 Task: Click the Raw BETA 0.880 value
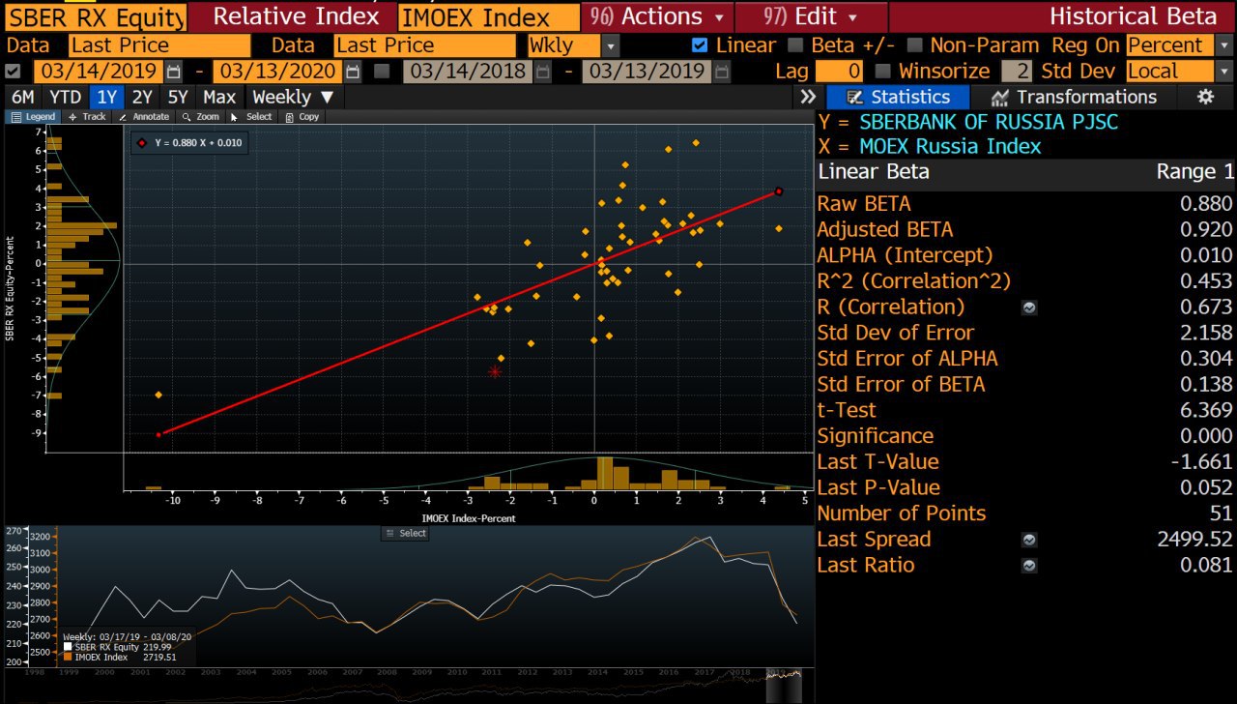tap(1206, 204)
